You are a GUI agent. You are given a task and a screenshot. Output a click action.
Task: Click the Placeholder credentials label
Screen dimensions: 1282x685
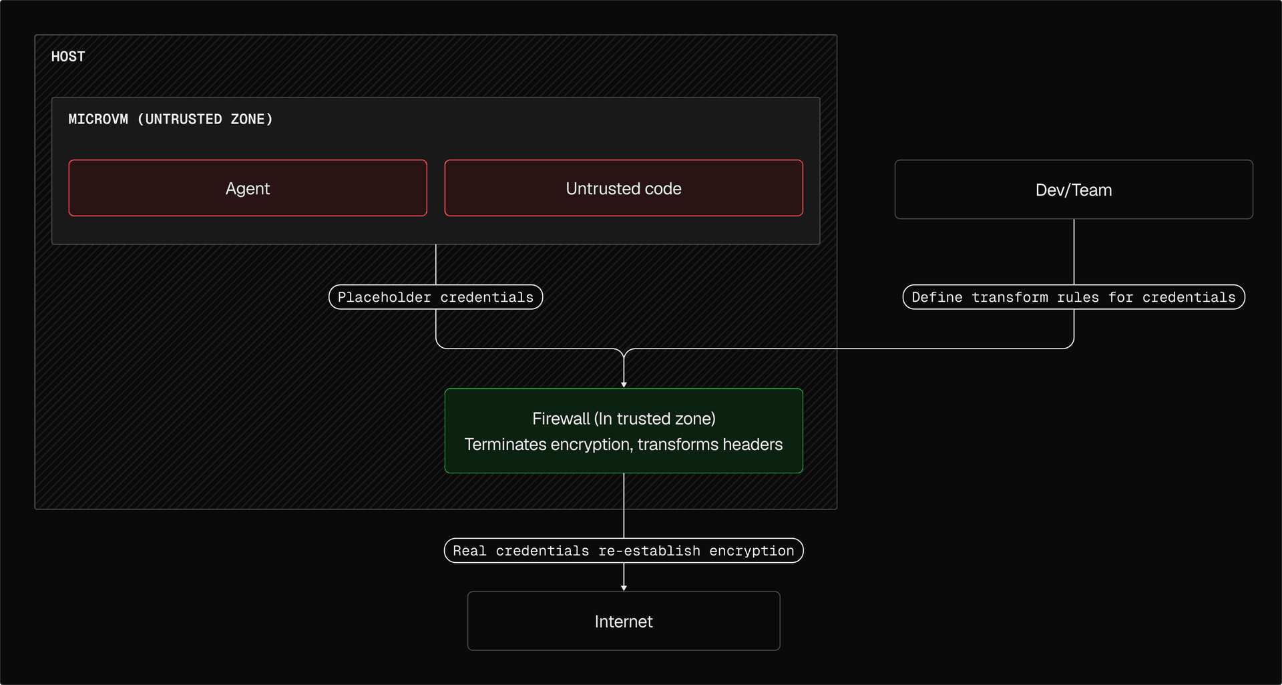pos(435,297)
